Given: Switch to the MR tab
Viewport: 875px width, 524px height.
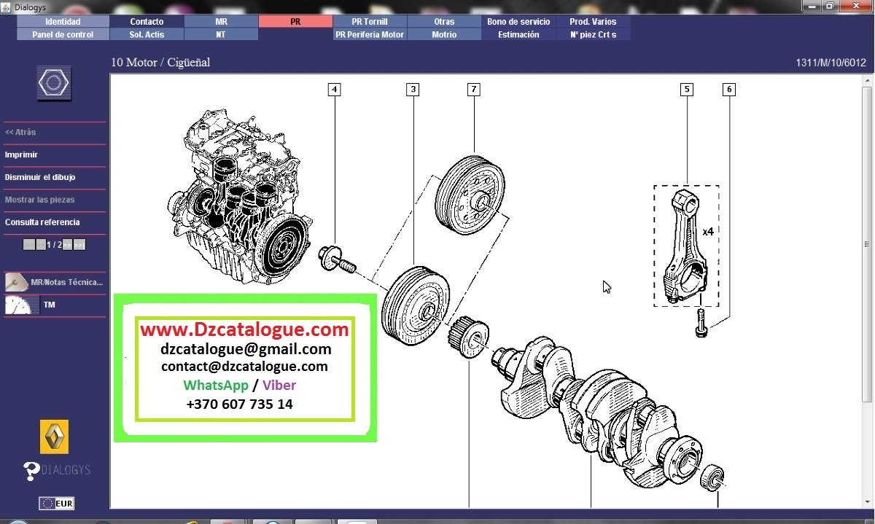Looking at the screenshot, I should tap(221, 22).
